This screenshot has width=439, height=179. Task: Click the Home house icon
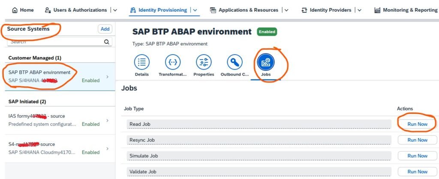15,10
